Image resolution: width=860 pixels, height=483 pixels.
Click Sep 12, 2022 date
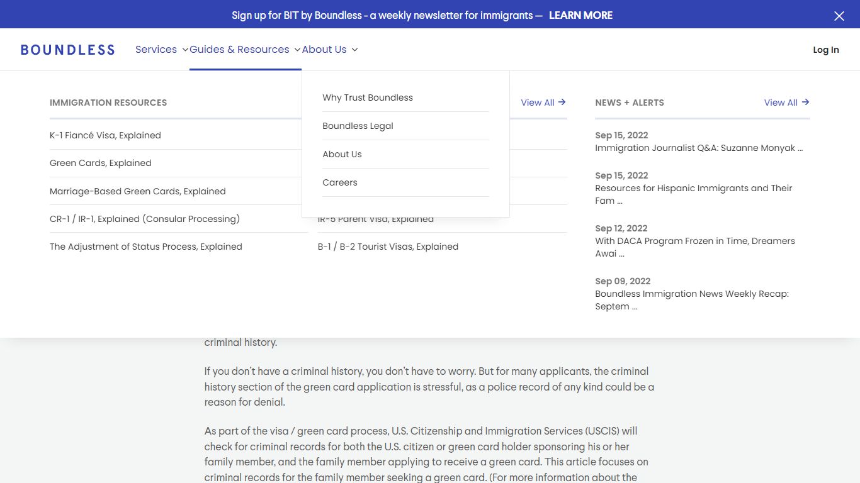coord(621,228)
